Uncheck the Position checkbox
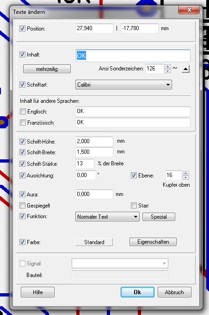The image size is (209, 315). [x=22, y=28]
